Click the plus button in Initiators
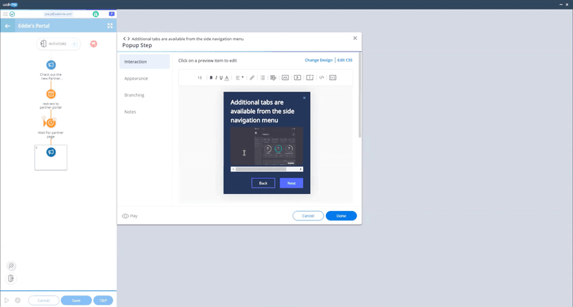Screen dimensions: 573x307 (x=76, y=44)
